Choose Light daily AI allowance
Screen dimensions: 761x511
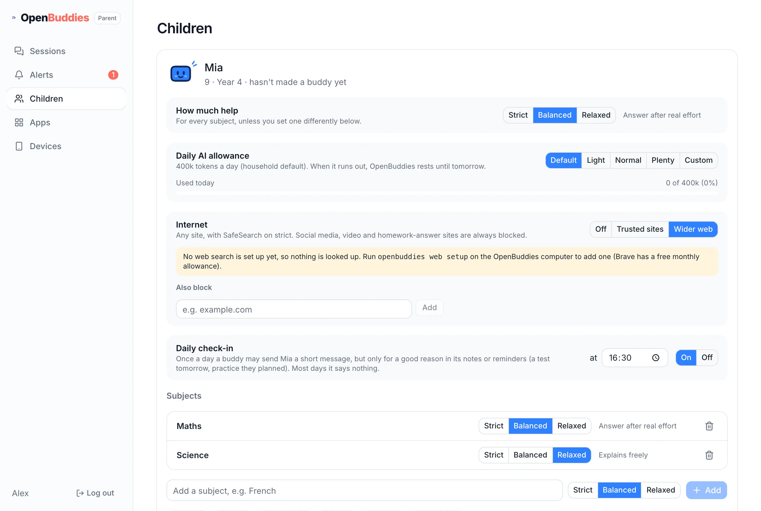click(x=595, y=160)
